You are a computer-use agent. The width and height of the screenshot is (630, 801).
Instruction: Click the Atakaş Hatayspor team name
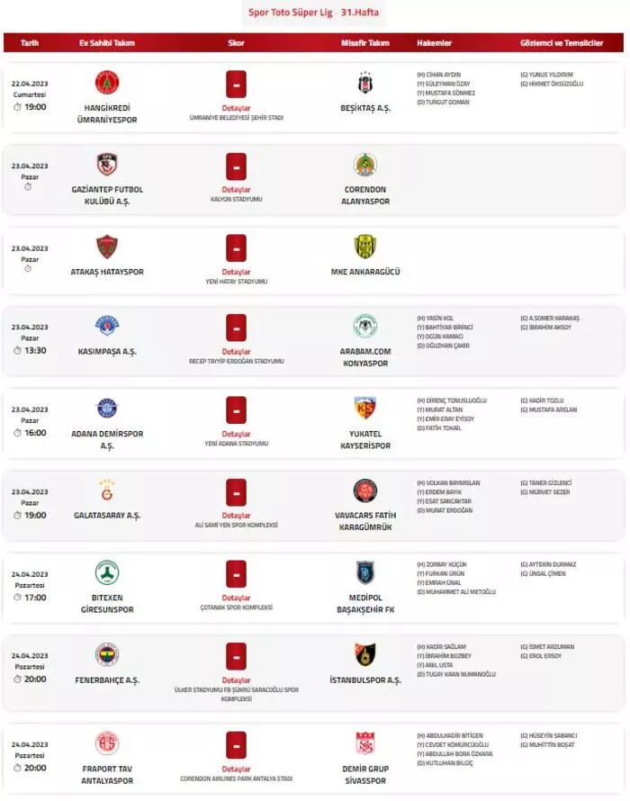tap(107, 272)
